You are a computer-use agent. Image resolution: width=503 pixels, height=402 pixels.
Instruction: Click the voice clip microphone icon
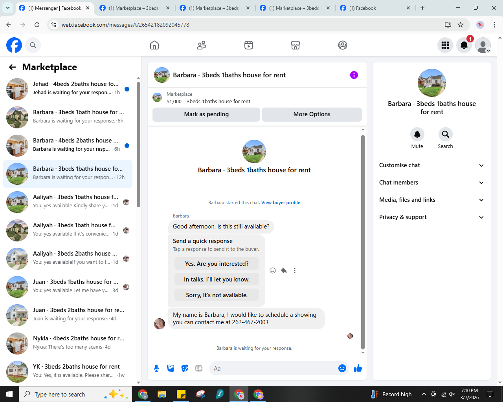156,368
